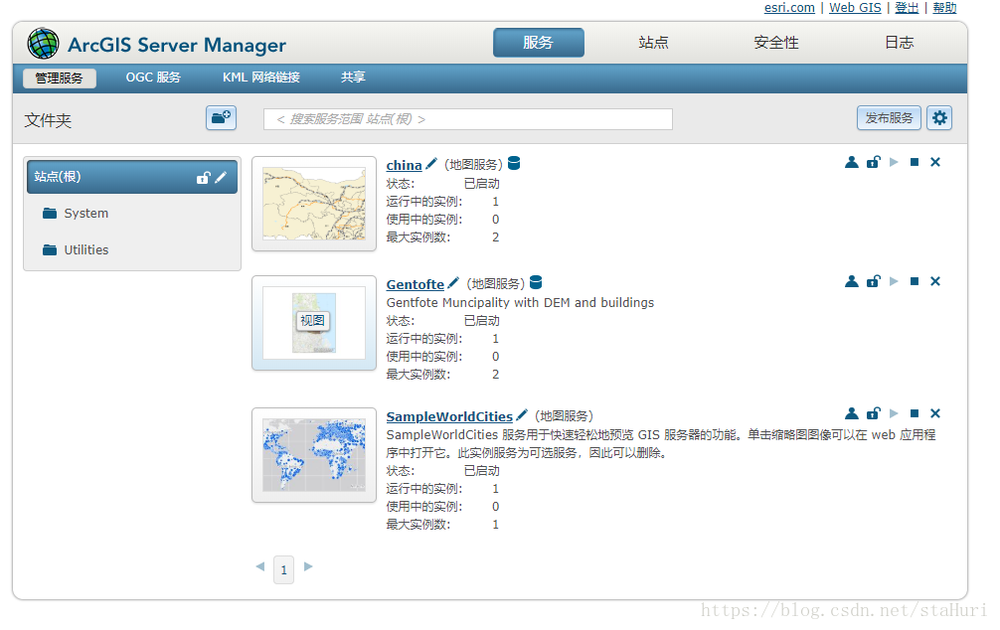Open the settings gear next to 发布服务

pos(939,118)
